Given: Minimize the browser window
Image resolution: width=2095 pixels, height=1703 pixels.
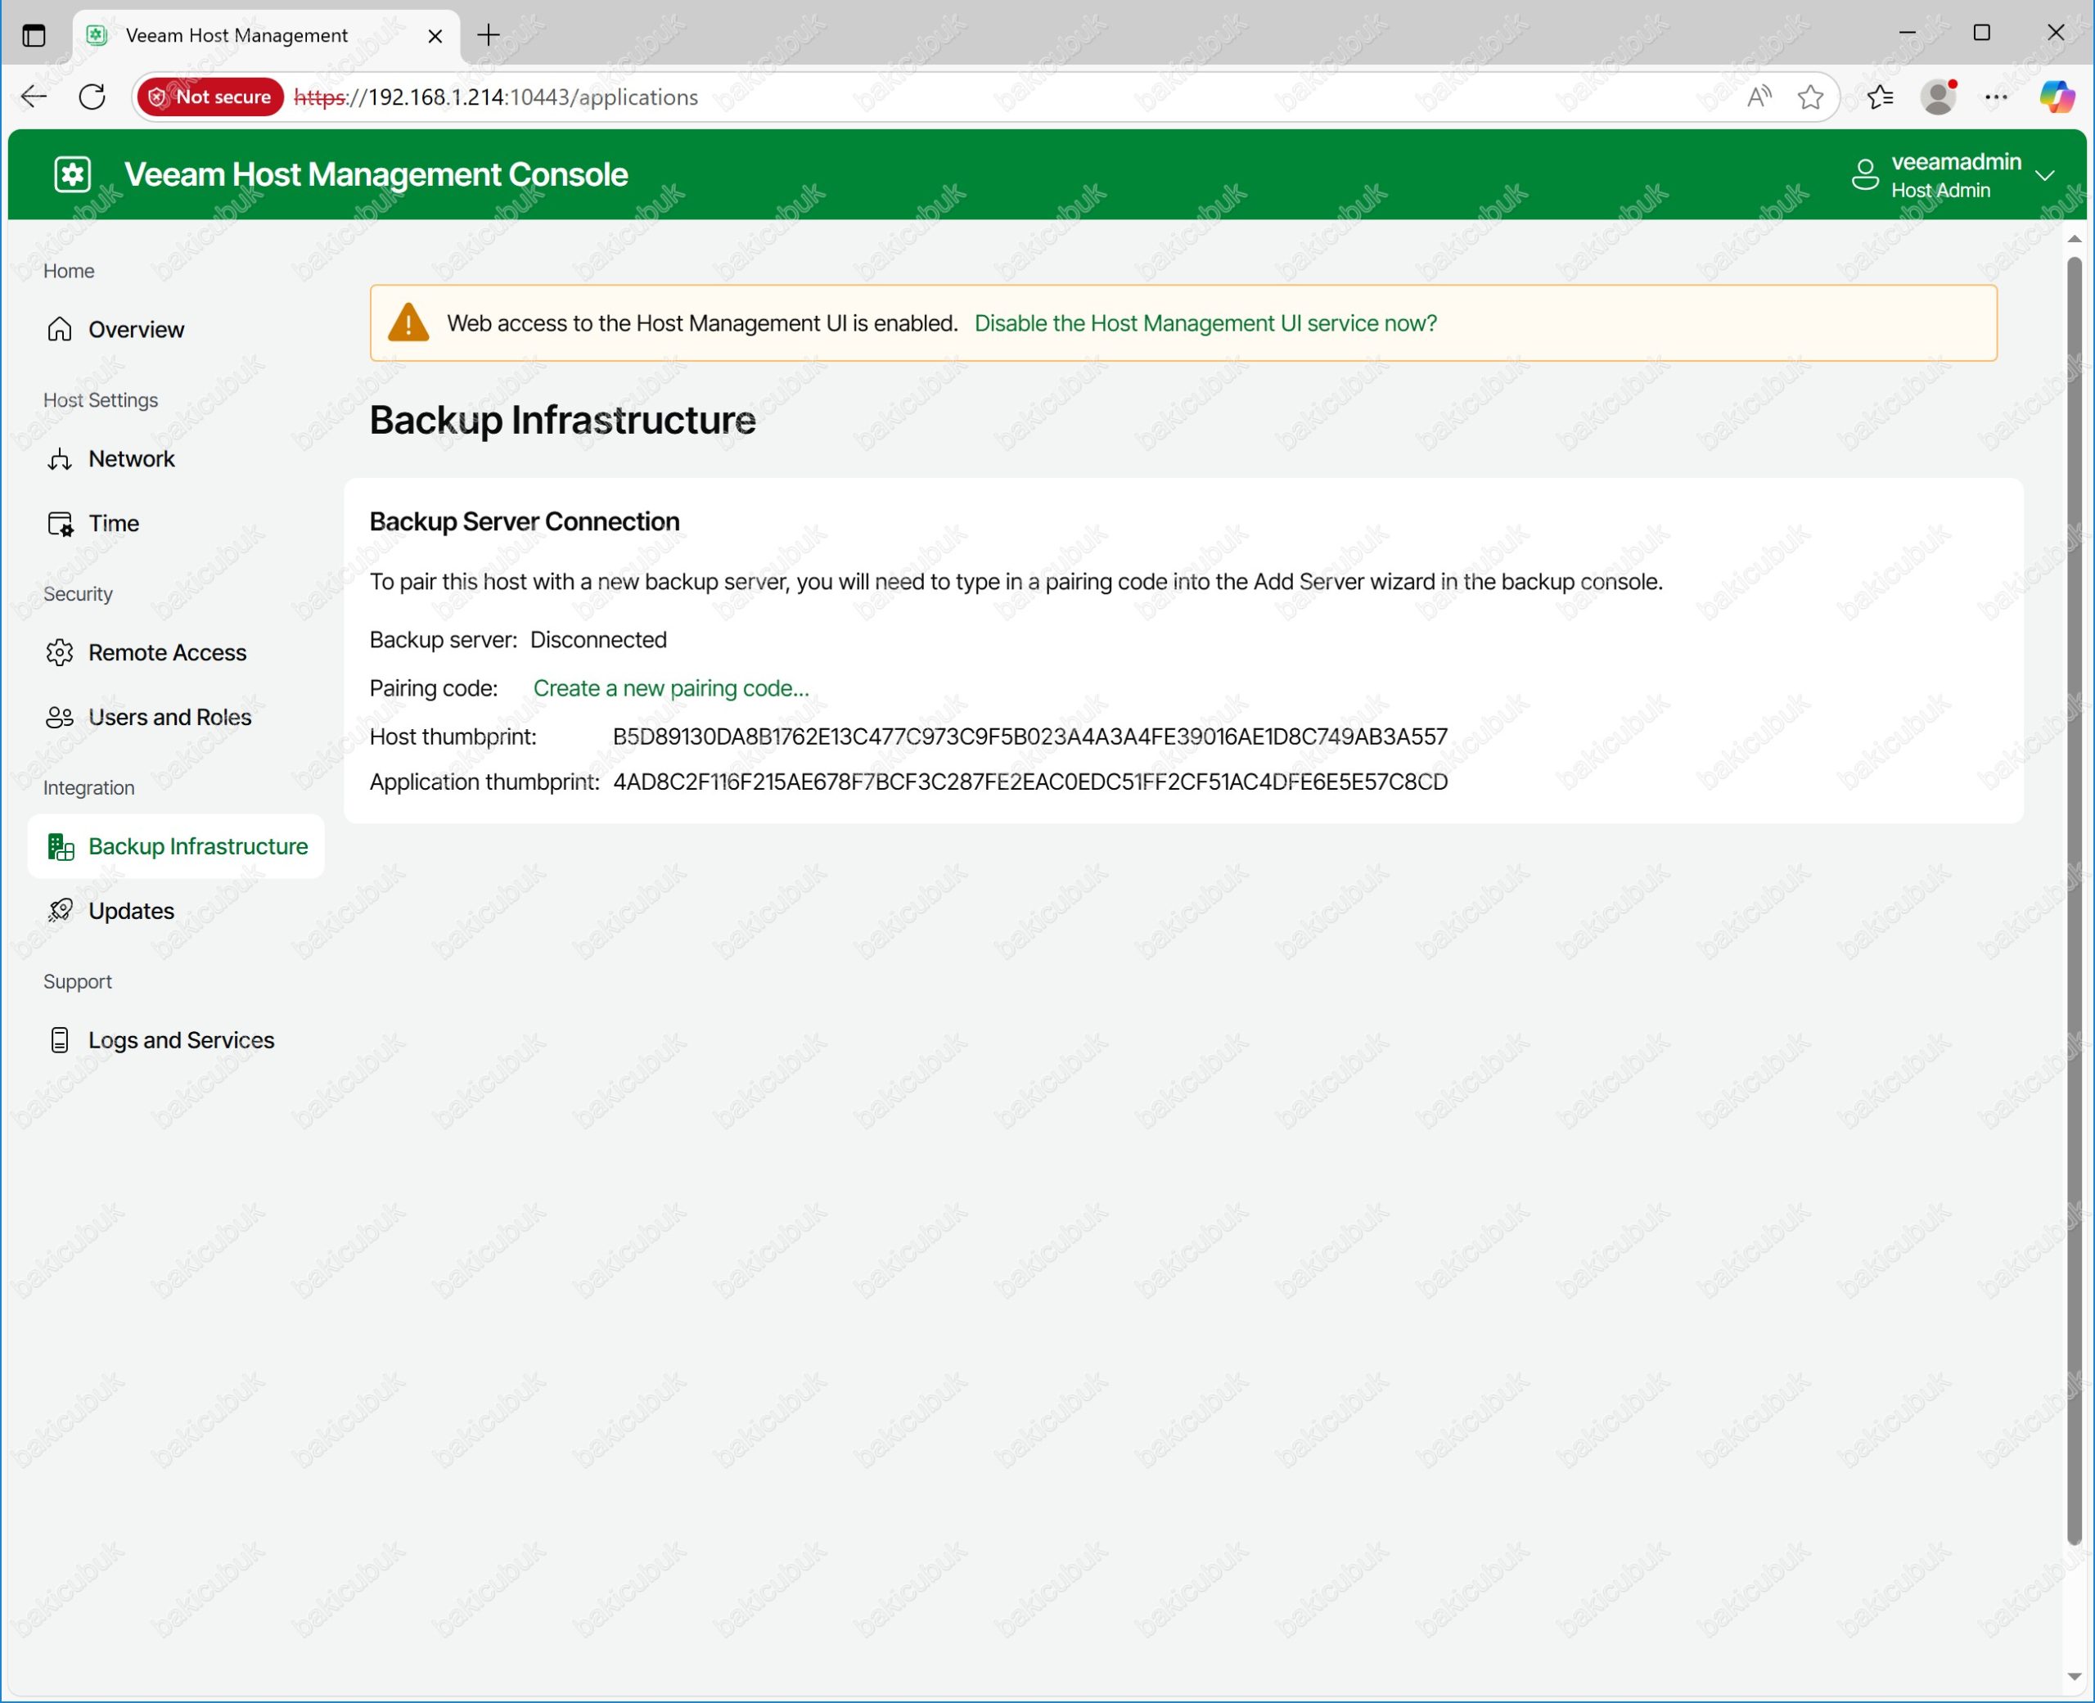Looking at the screenshot, I should [1907, 33].
